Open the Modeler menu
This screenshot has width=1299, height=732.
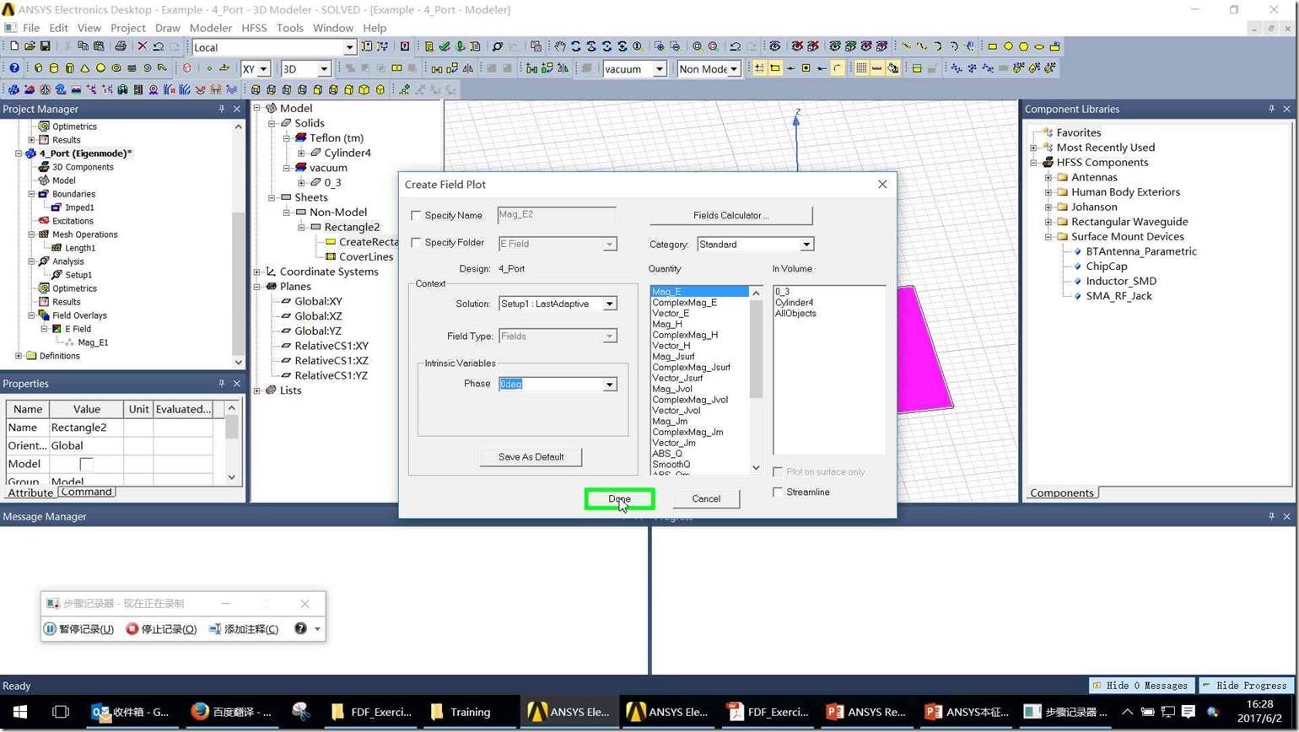pyautogui.click(x=210, y=28)
